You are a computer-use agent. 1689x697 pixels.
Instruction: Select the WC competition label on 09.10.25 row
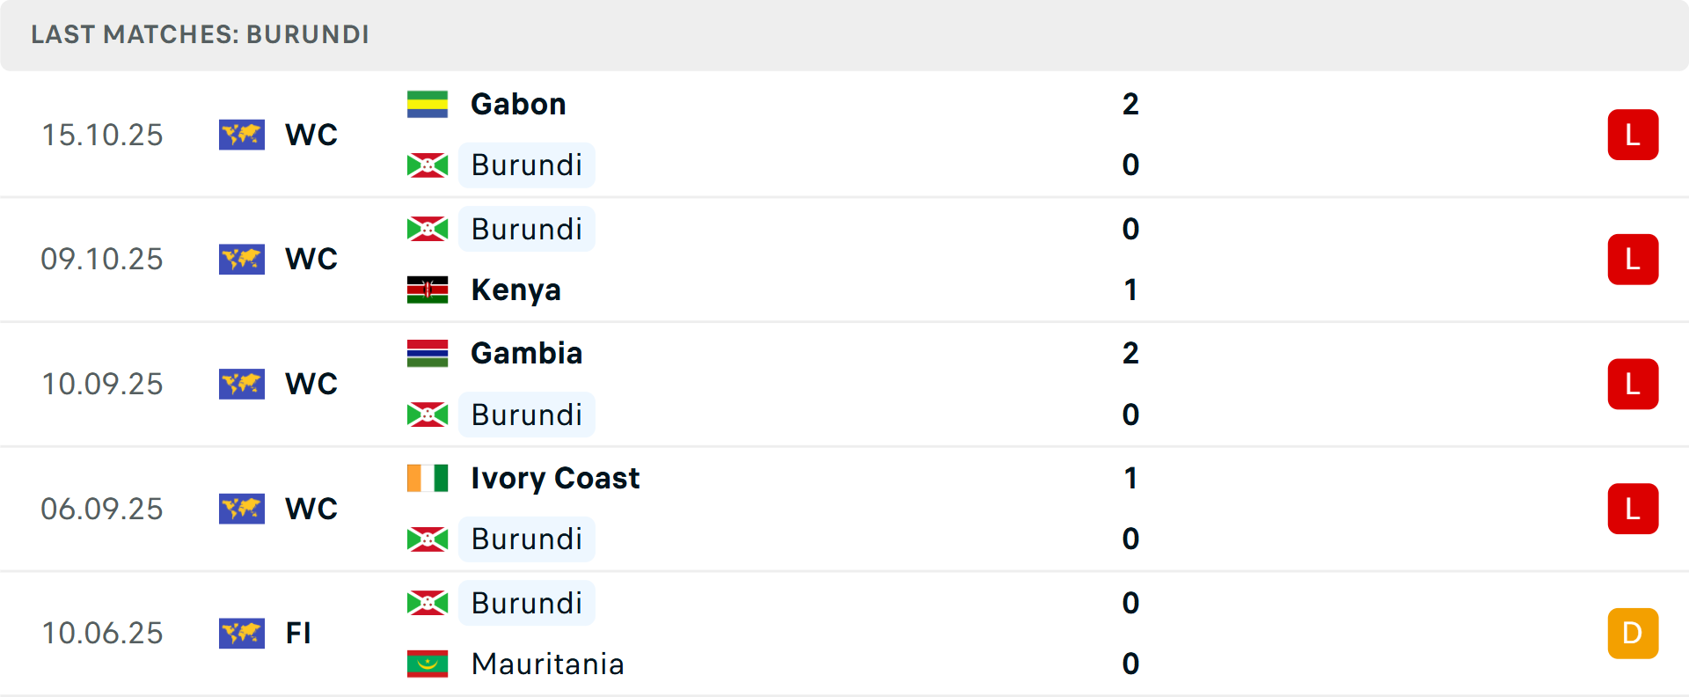click(311, 259)
